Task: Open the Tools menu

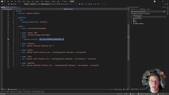Action: coord(42,1)
